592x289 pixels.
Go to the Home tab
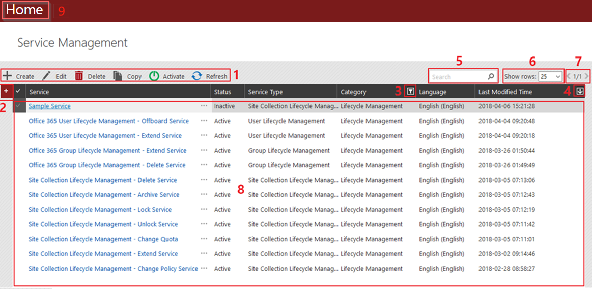(x=24, y=10)
